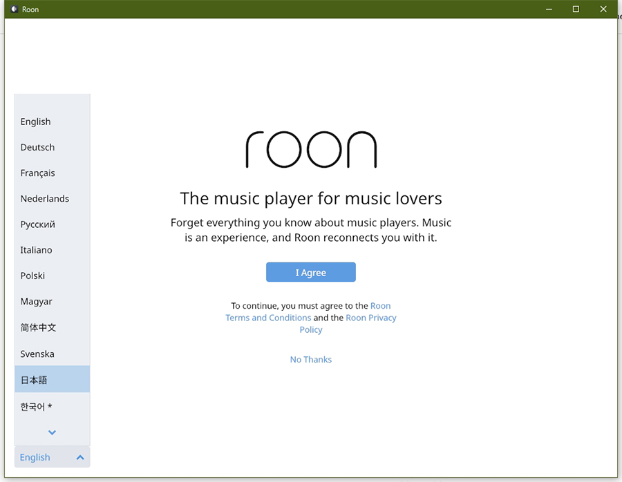Select Polski as the language

point(32,276)
